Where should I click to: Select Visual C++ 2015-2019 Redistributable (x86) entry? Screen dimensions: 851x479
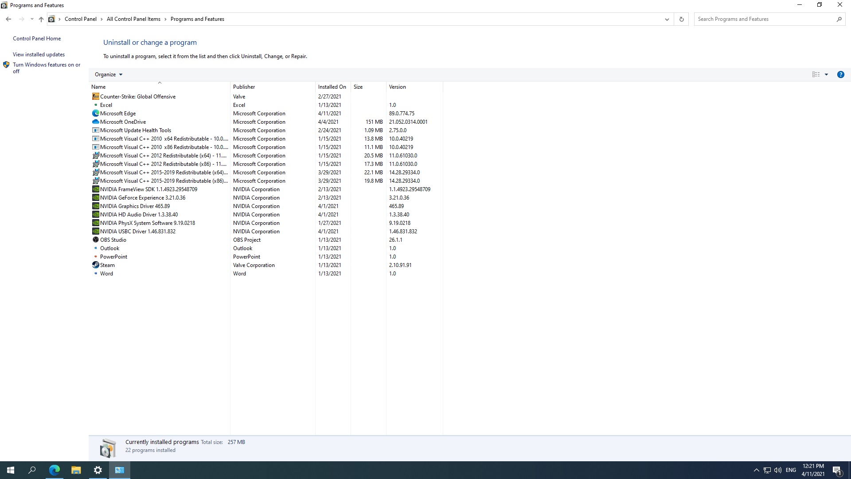click(x=266, y=181)
